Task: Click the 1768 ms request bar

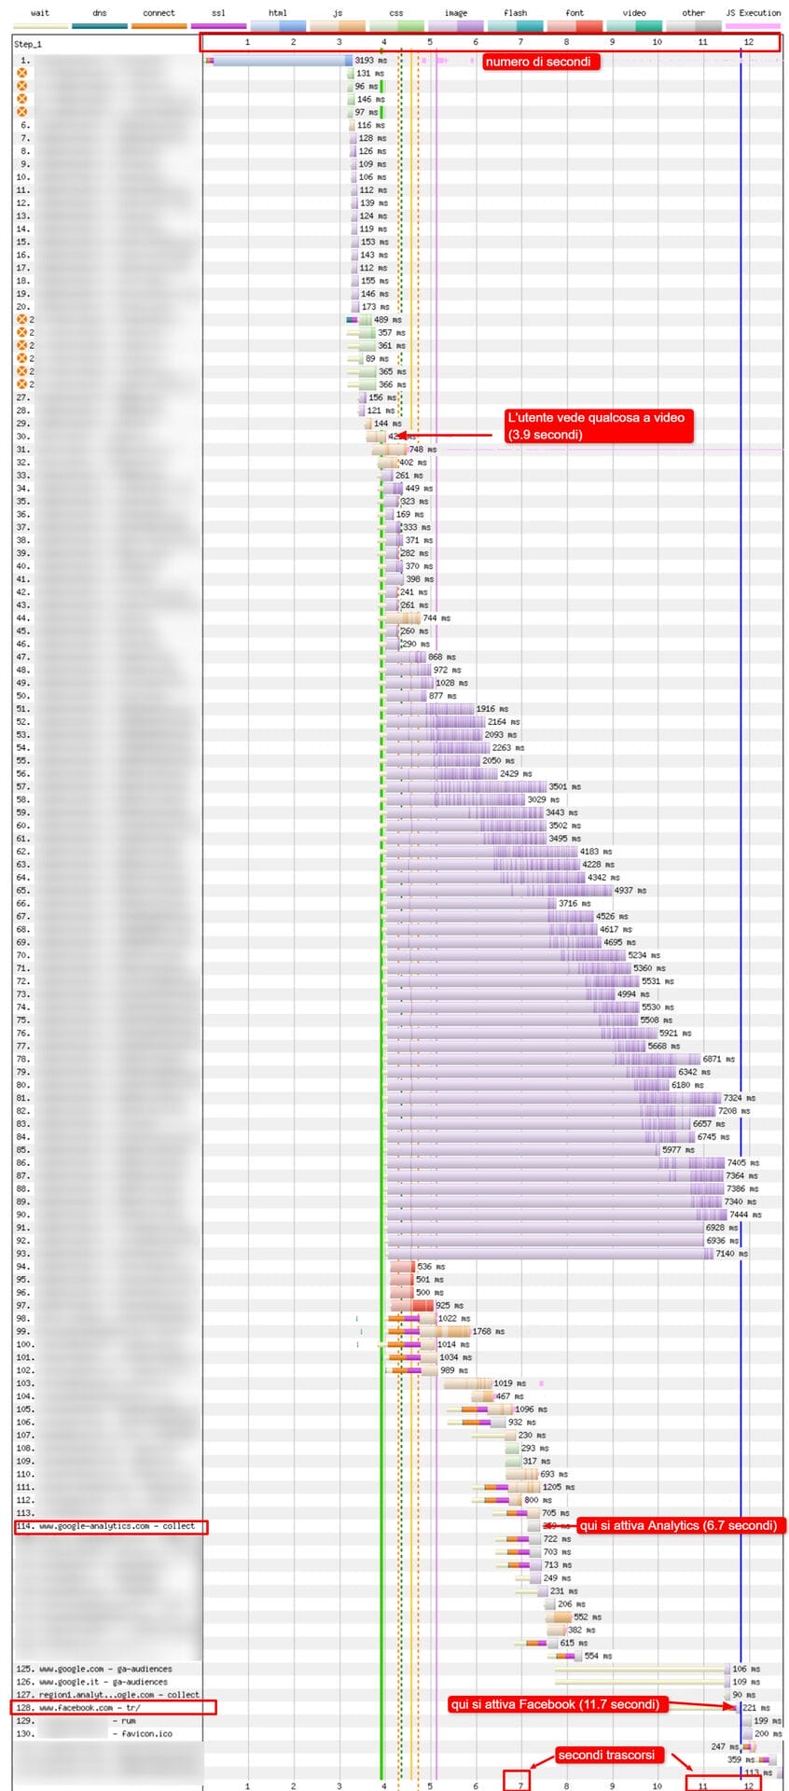Action: [x=457, y=1331]
